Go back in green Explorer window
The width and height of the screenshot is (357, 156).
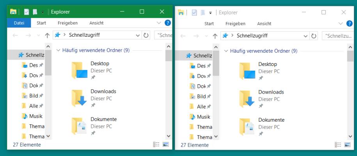click(15, 35)
